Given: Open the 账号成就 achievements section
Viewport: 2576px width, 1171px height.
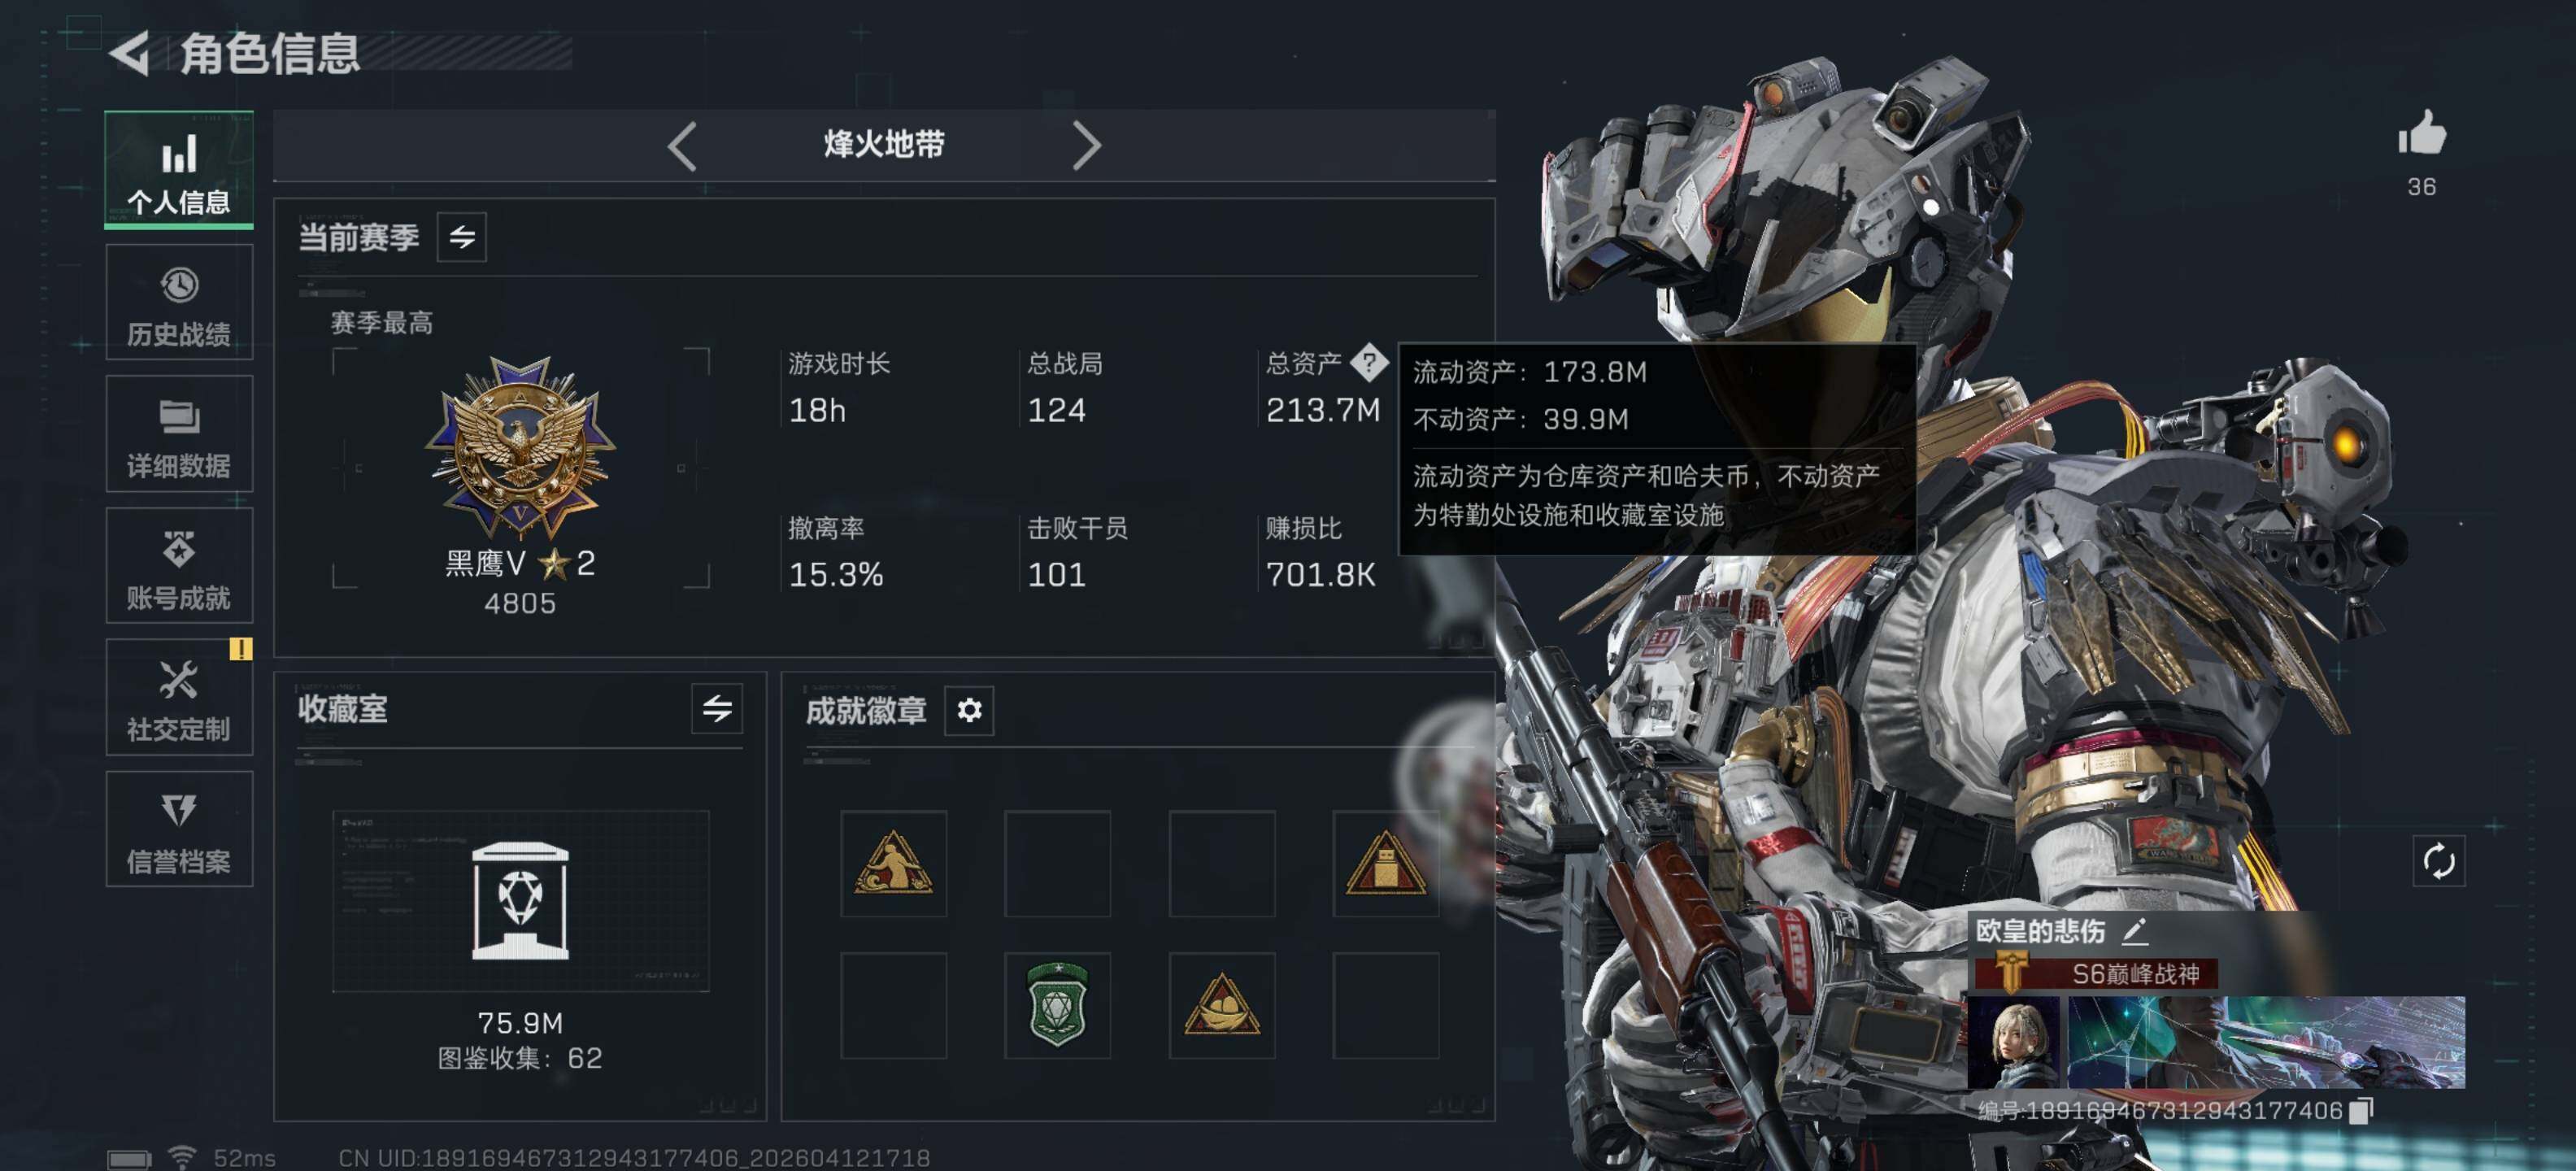Looking at the screenshot, I should click(x=179, y=566).
